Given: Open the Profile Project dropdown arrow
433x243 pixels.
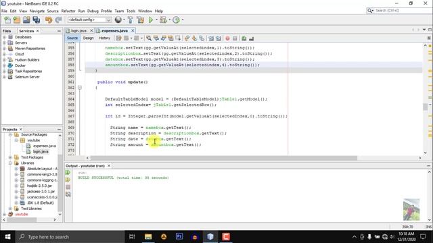Looking at the screenshot, I should coord(183,20).
